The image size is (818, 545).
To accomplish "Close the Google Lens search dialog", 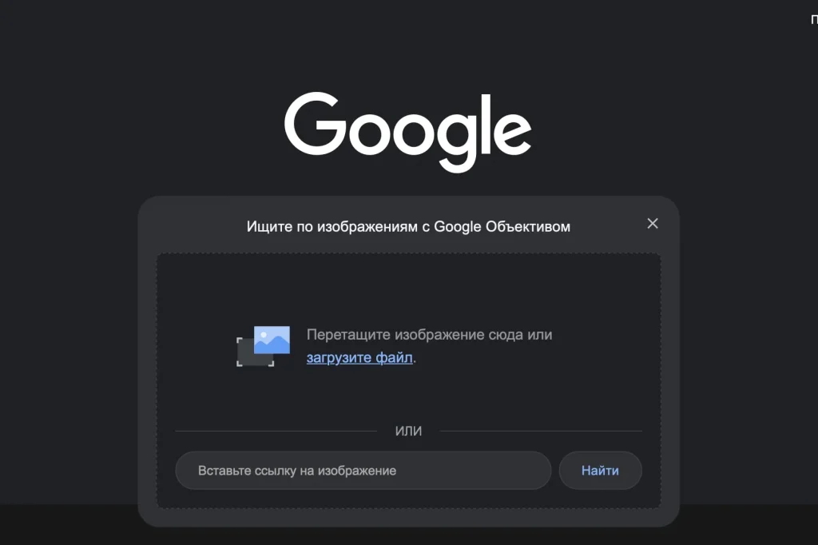I will pos(652,224).
